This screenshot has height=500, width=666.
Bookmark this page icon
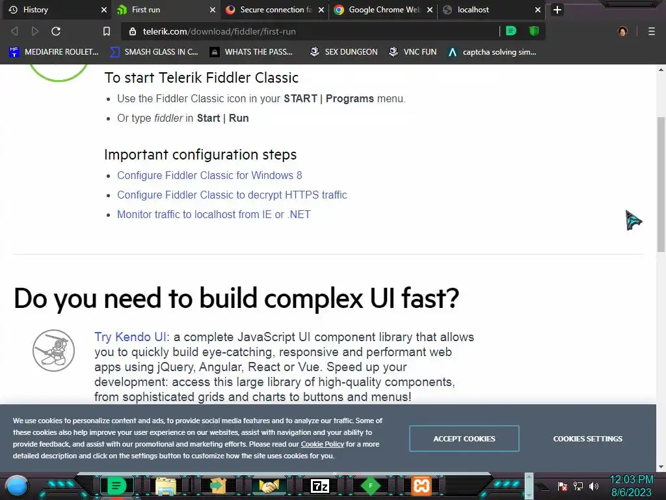pos(107,31)
